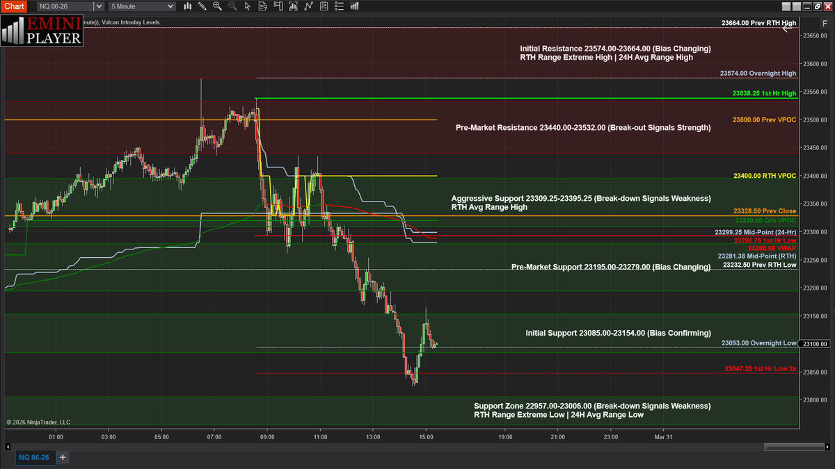Click the first gray link square in title bar
This screenshot has width=835, height=469.
coord(786,6)
